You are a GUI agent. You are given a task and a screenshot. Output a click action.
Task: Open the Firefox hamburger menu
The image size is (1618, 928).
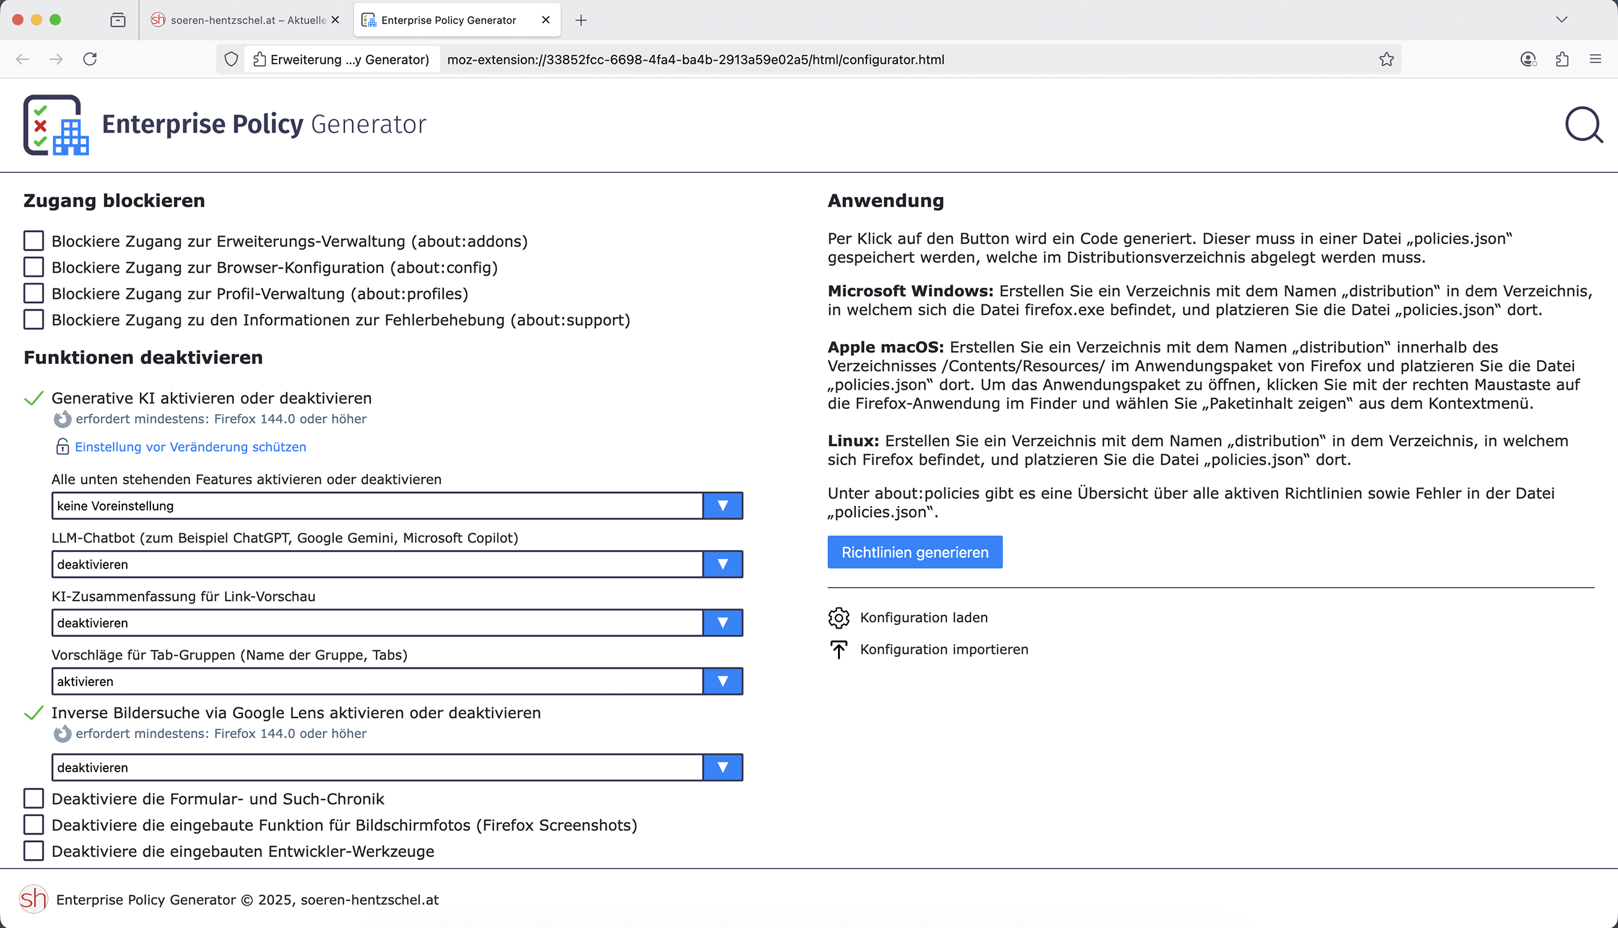(1595, 59)
